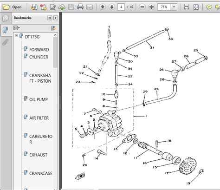This screenshot has width=220, height=190.
Task: Go to previous page with up arrow
Action: point(103,7)
